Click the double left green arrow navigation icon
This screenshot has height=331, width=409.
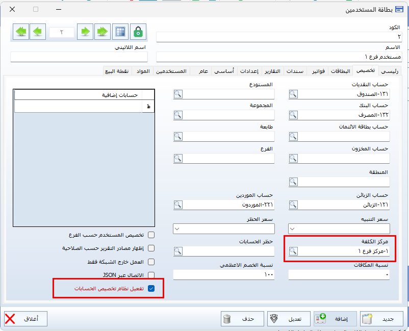pyautogui.click(x=21, y=32)
